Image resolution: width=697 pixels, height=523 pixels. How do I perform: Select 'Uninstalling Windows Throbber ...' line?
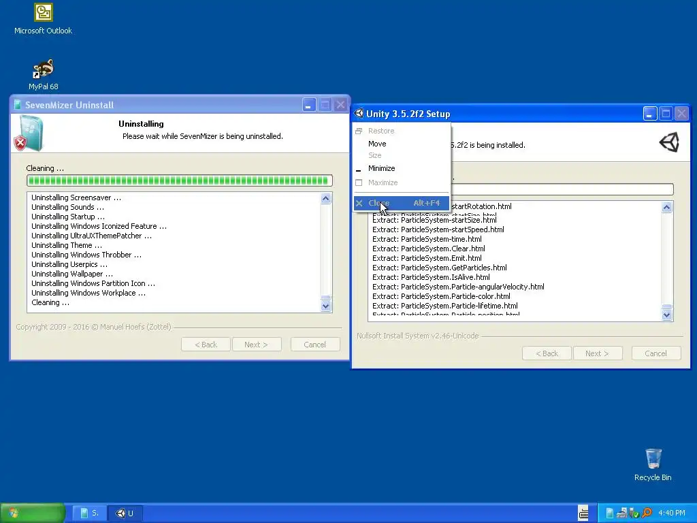(x=86, y=255)
